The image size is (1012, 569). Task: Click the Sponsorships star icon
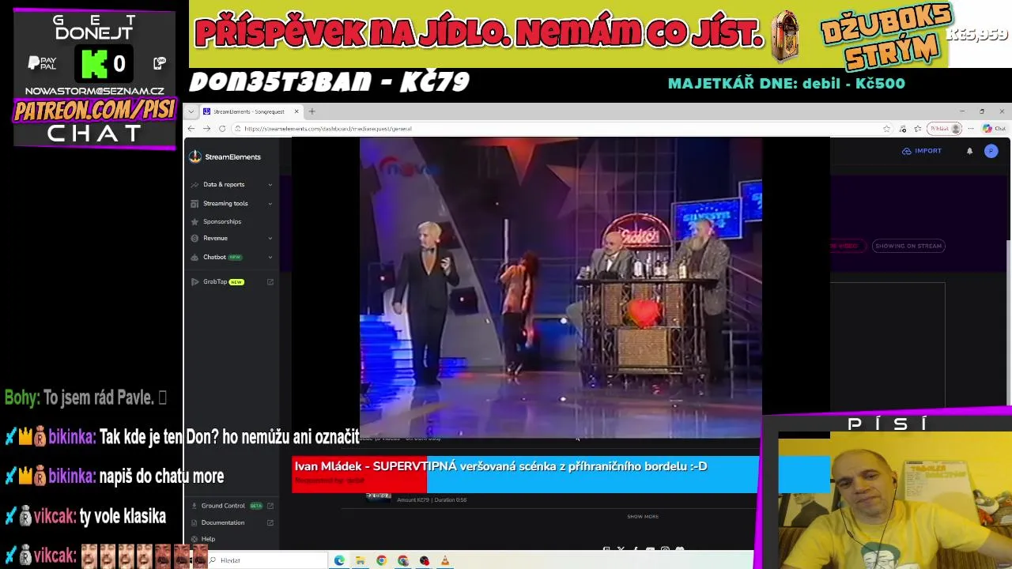click(194, 221)
